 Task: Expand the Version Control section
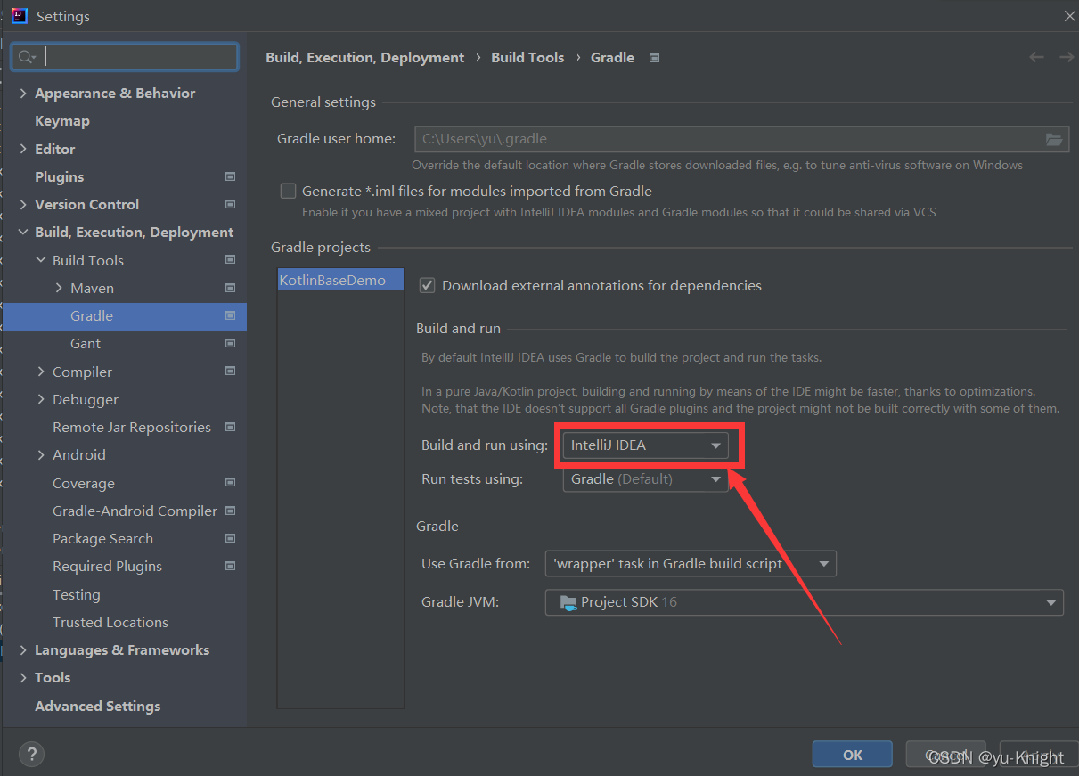[23, 204]
